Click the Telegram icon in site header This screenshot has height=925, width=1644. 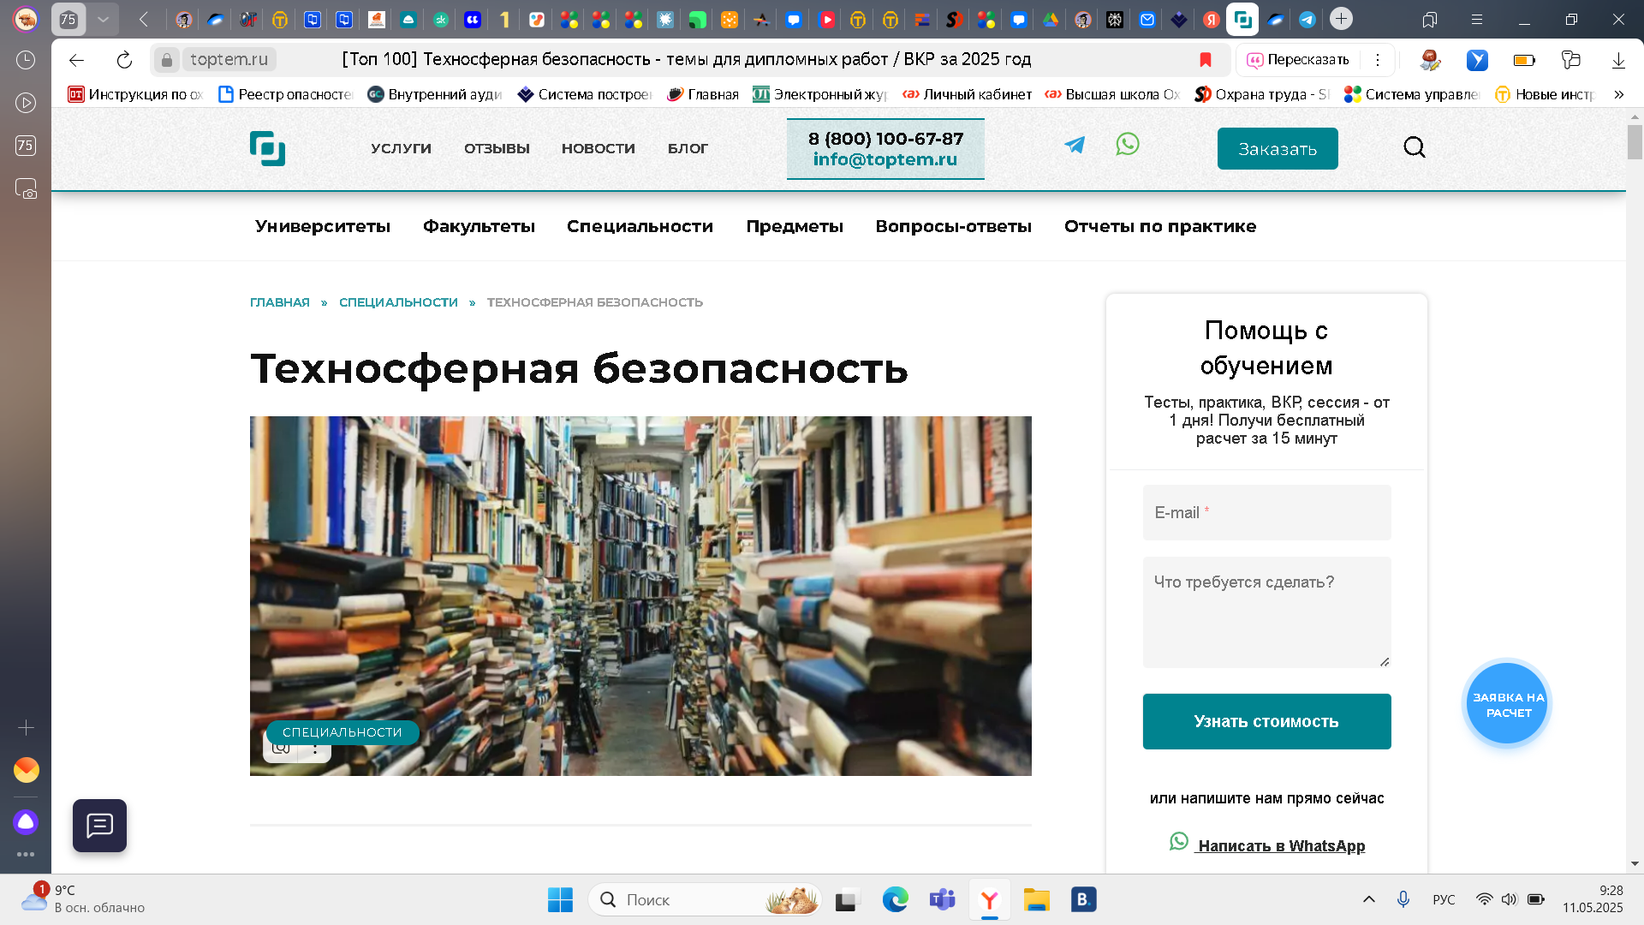tap(1075, 145)
